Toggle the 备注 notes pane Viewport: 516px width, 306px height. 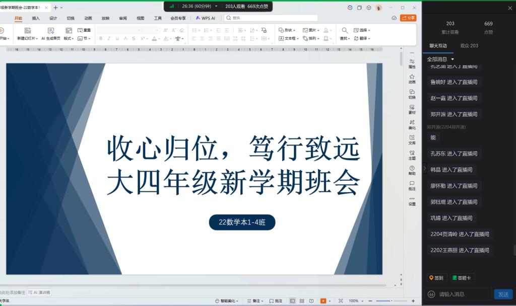pos(255,301)
